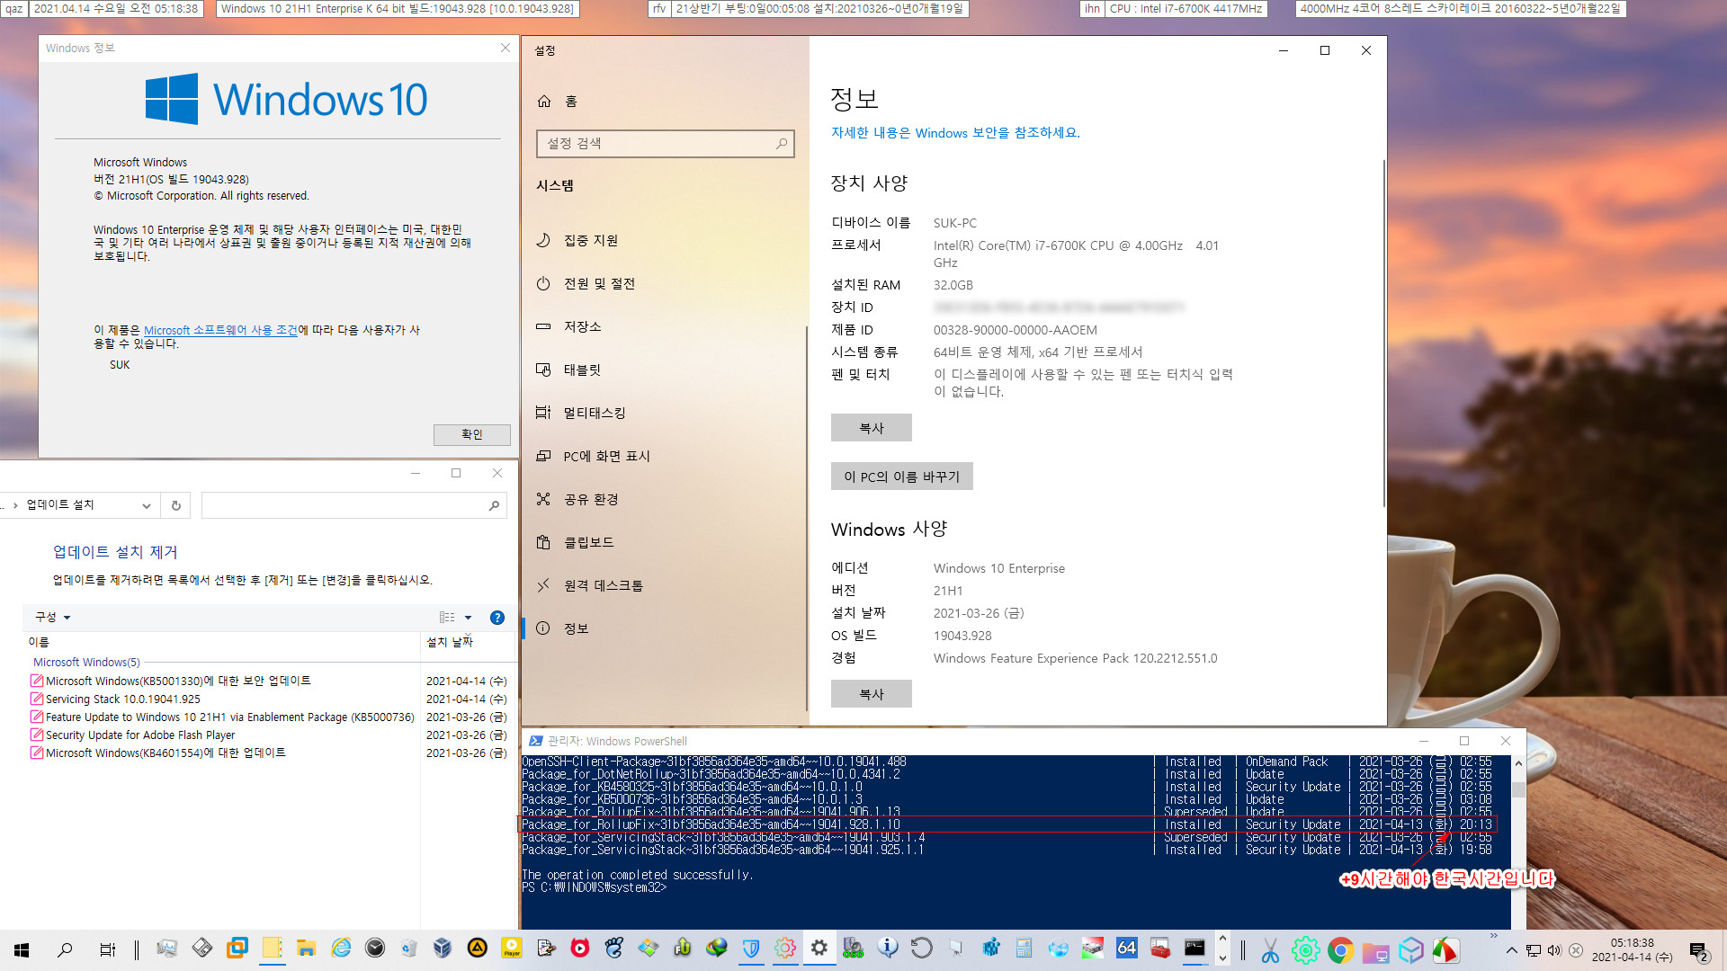Select About (정보) in the Settings sidebar

click(x=563, y=628)
